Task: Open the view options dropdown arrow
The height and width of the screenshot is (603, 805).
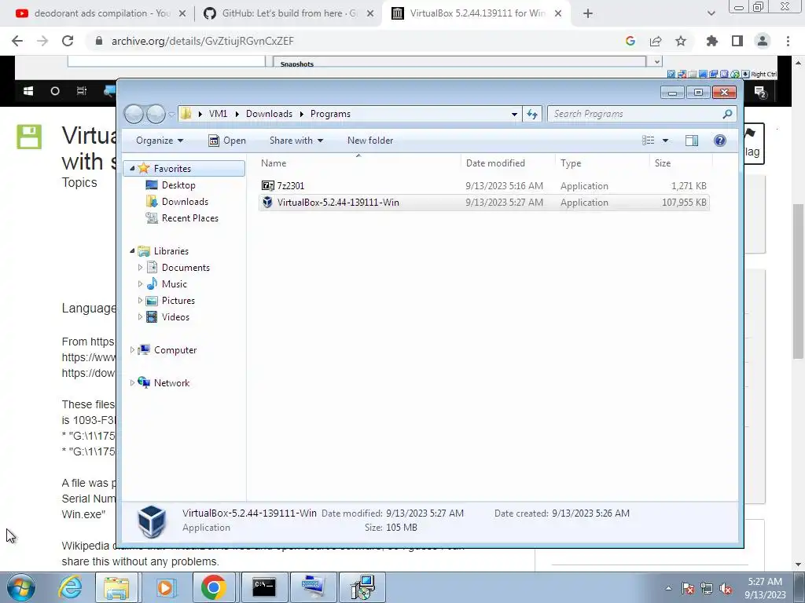Action: [665, 141]
